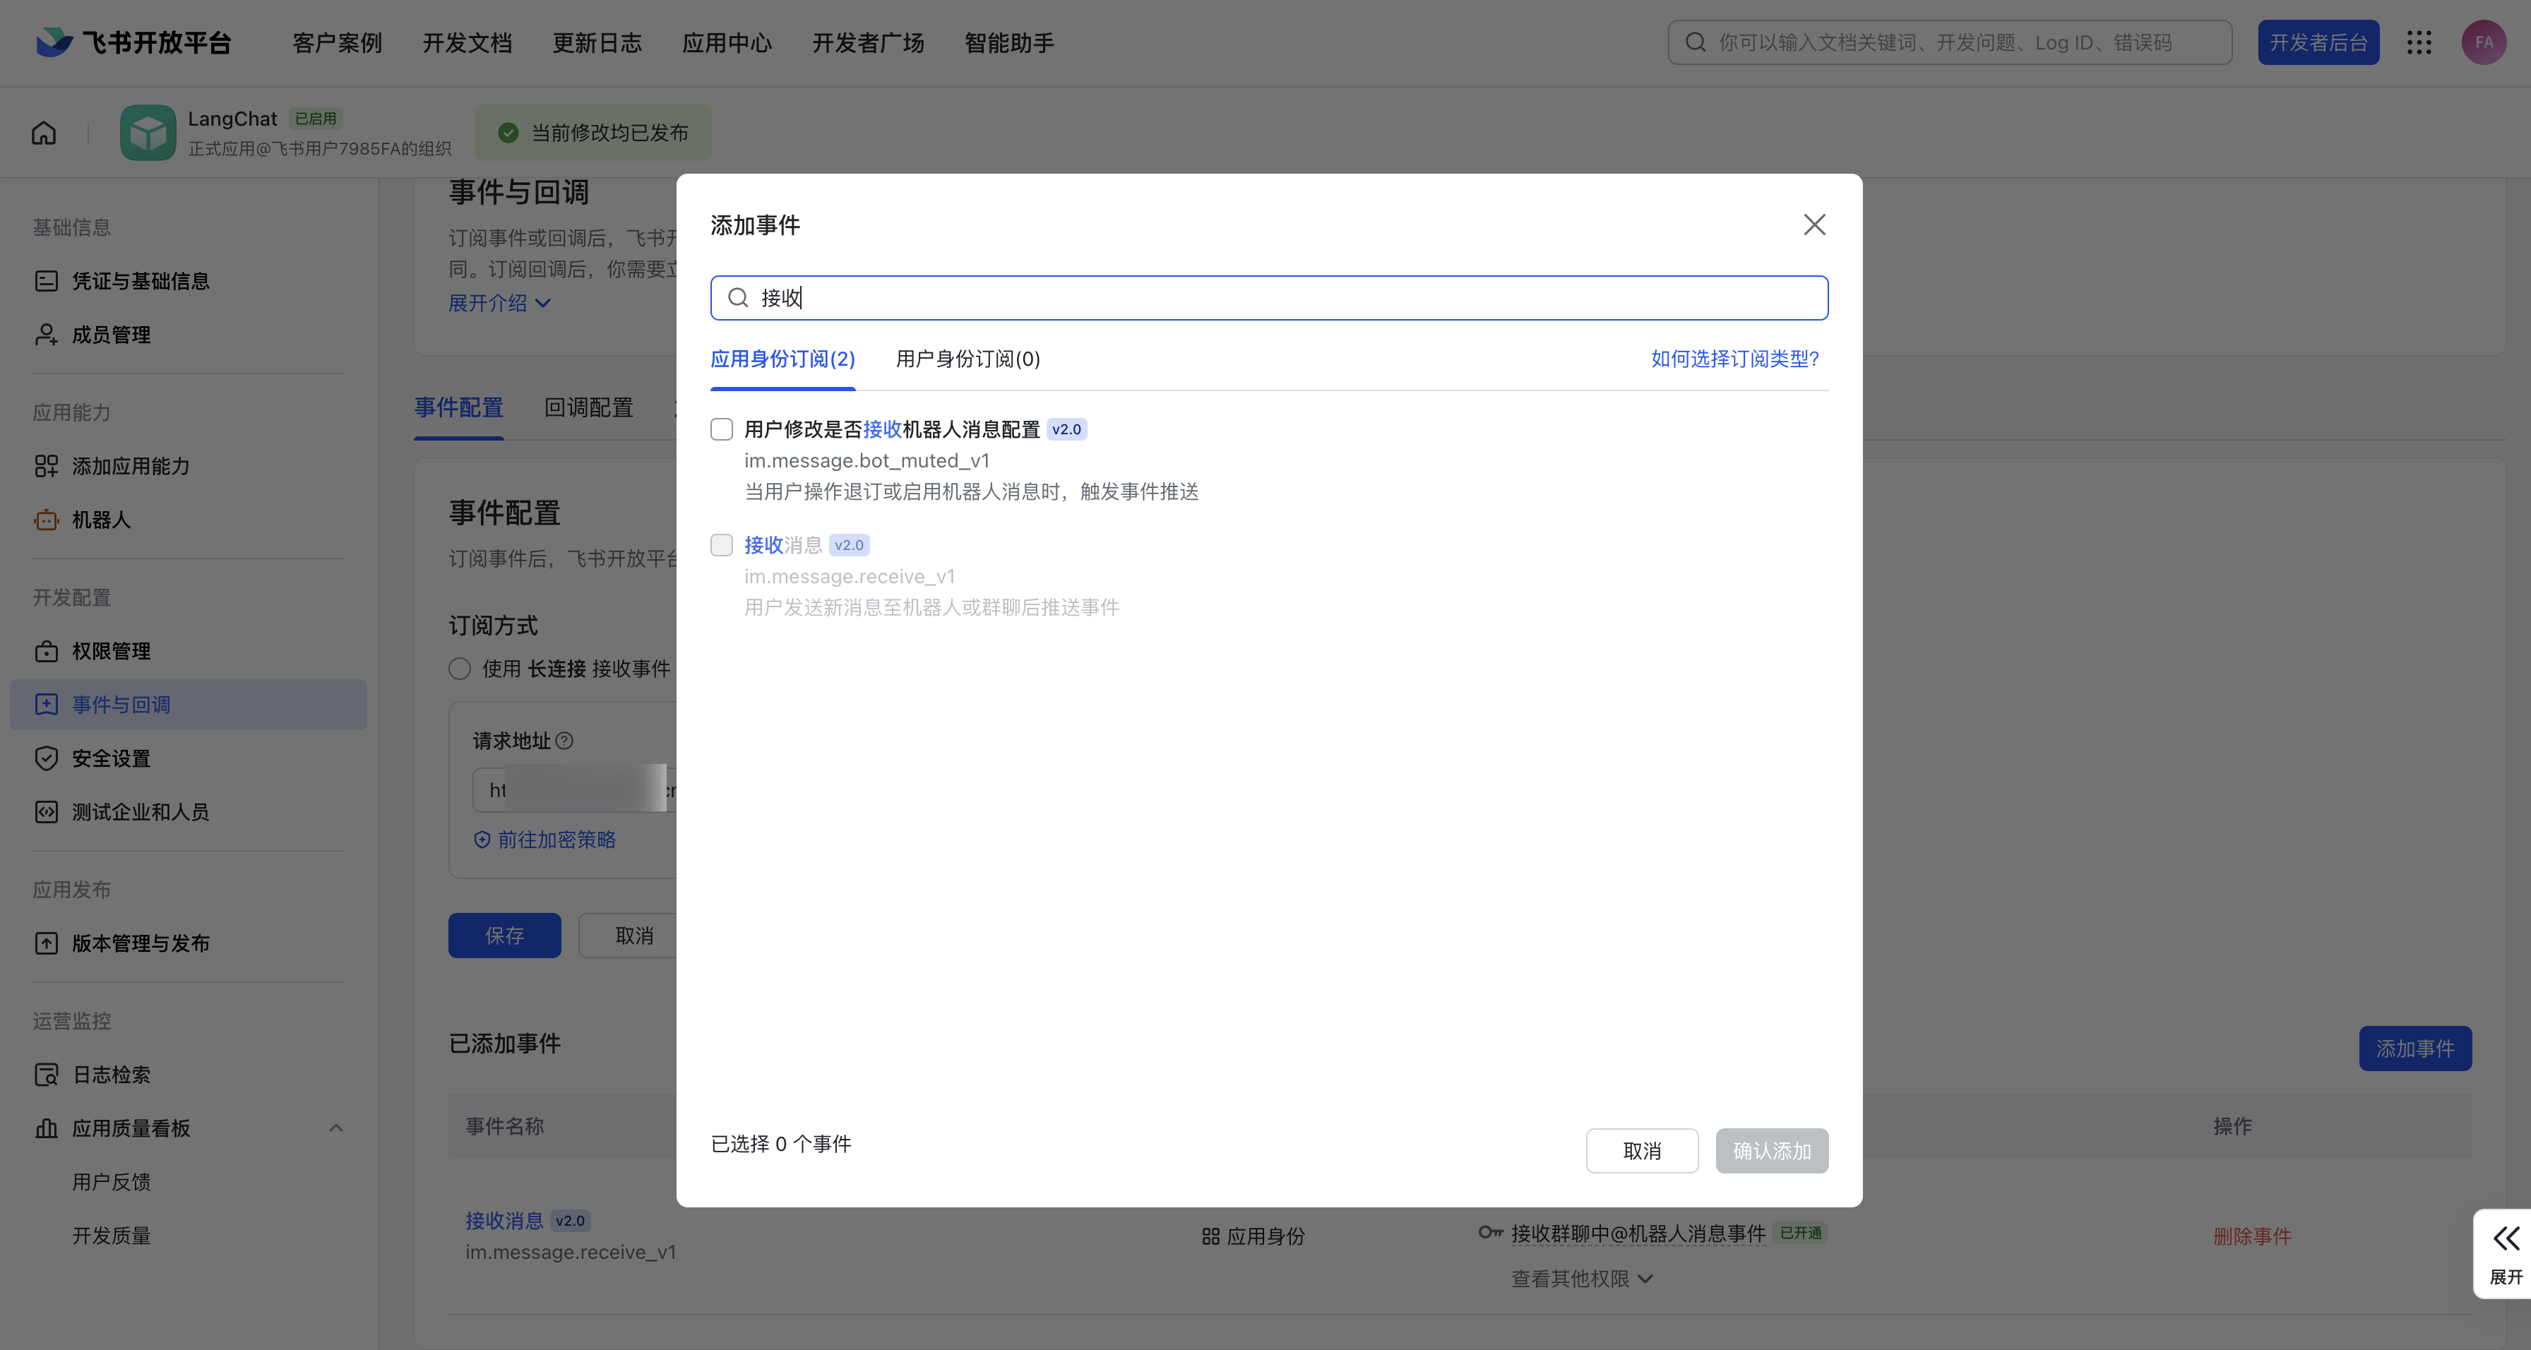2531x1350 pixels.
Task: Click the 机器人 robot icon in sidebar
Action: (x=46, y=520)
